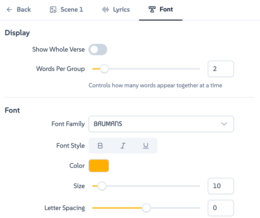Click the Font tab text icon
Image resolution: width=260 pixels, height=218 pixels.
(x=152, y=10)
